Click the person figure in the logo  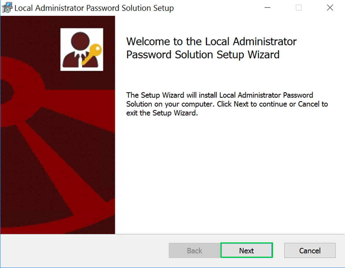74,51
